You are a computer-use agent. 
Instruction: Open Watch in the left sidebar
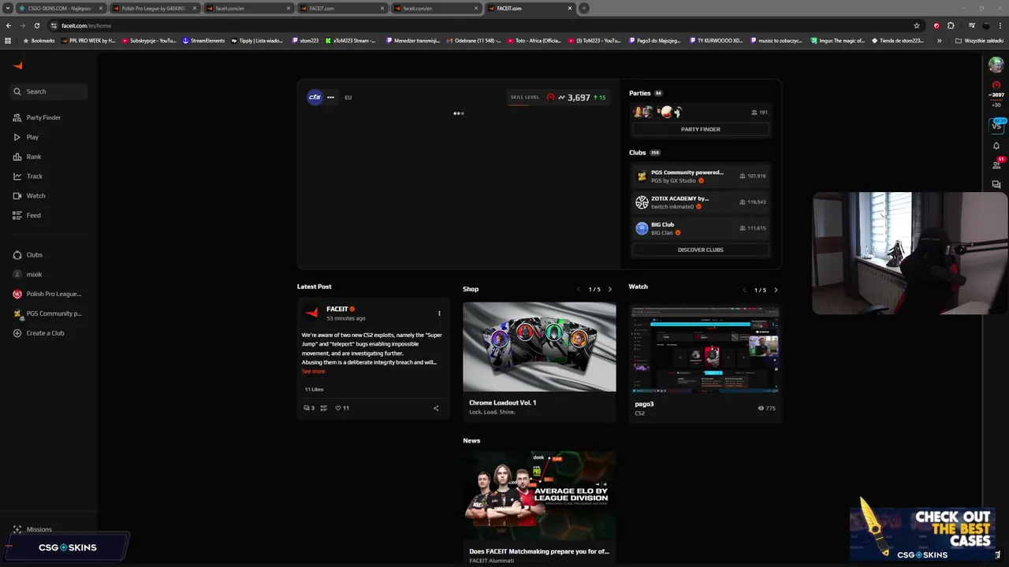[35, 196]
